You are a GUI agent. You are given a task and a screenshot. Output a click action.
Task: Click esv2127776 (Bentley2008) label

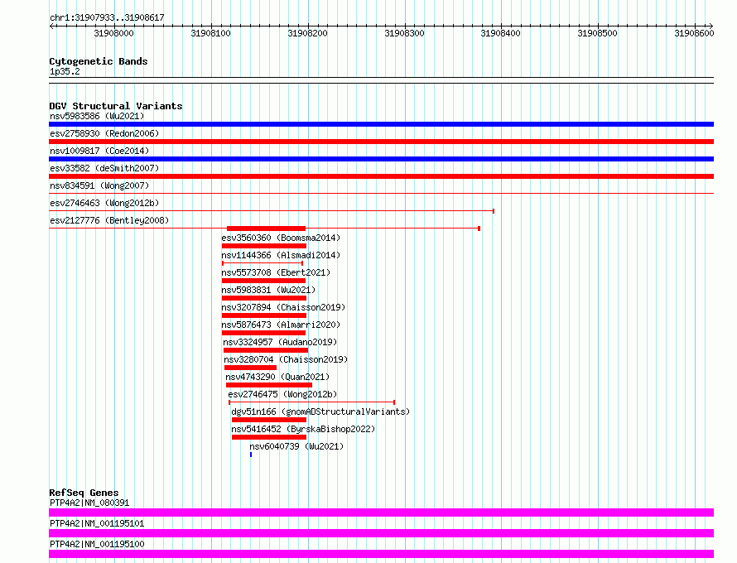point(109,220)
